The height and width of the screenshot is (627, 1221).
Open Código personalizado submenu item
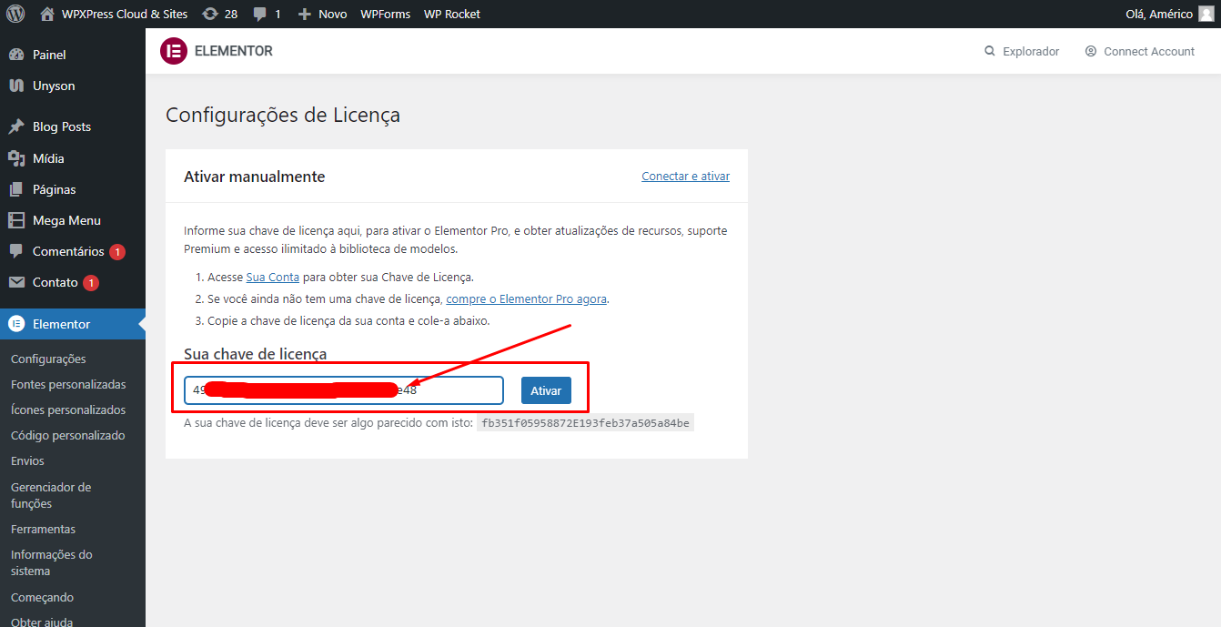(x=67, y=435)
